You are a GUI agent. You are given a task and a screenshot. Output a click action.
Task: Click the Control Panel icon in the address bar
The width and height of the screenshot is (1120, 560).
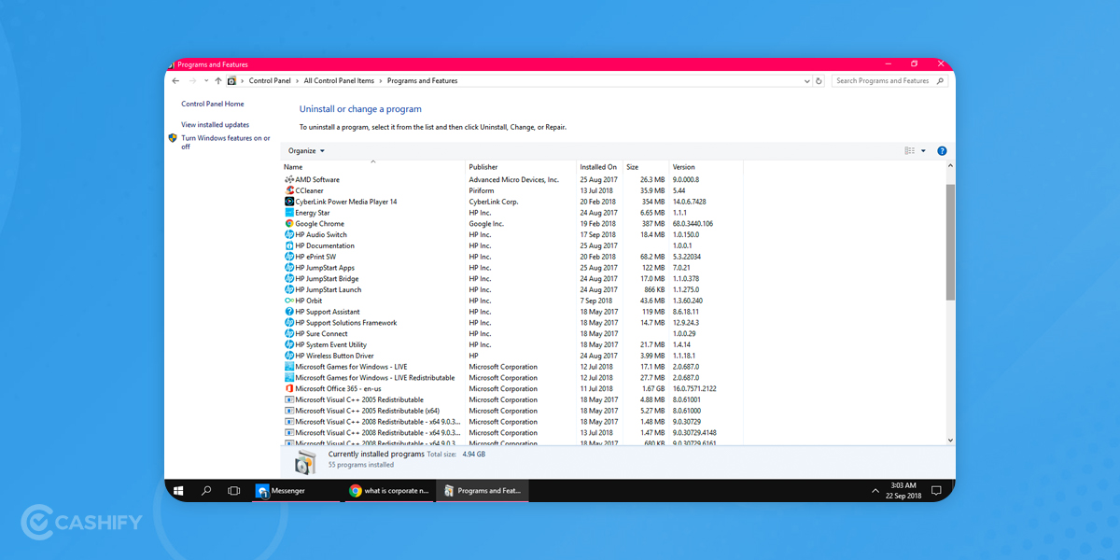pyautogui.click(x=233, y=80)
